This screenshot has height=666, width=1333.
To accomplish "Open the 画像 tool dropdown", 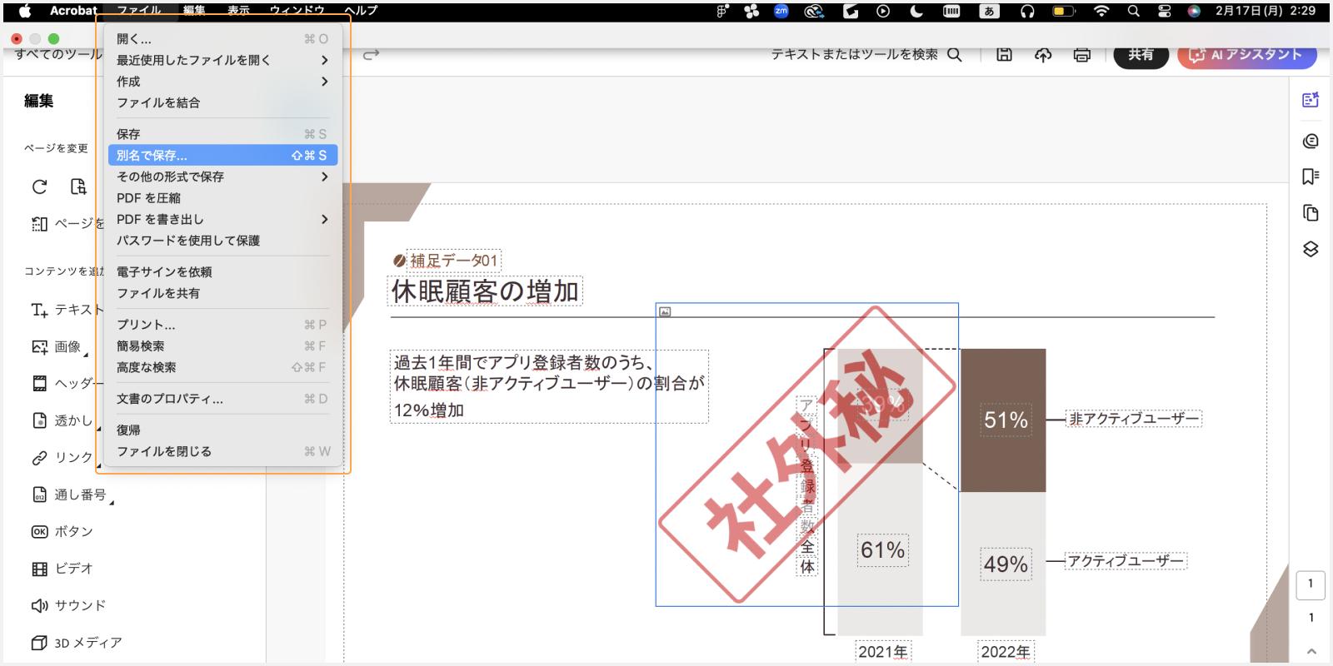I will pyautogui.click(x=87, y=354).
